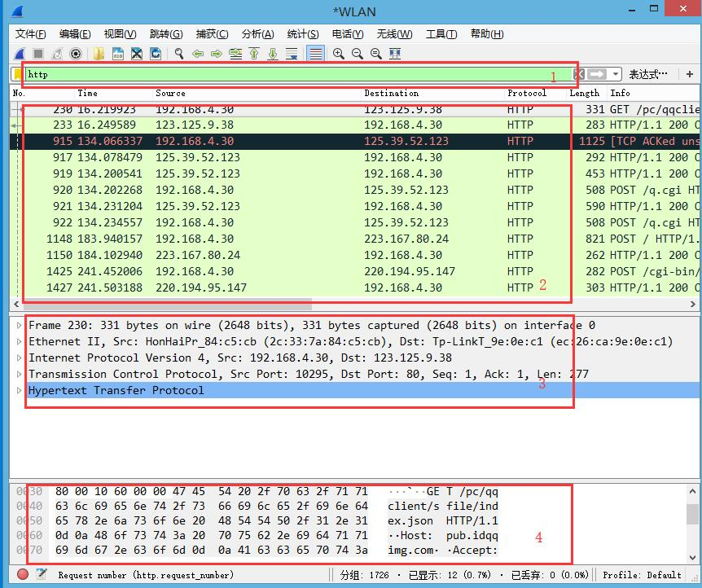Open the 编辑(E) menu
Image resolution: width=702 pixels, height=588 pixels.
(x=75, y=34)
